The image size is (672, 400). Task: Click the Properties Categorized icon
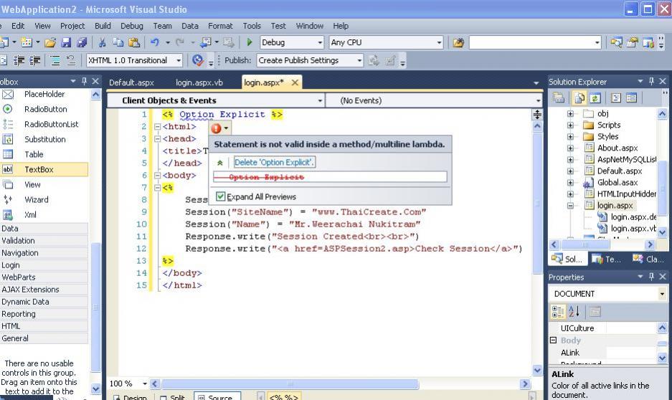[558, 312]
